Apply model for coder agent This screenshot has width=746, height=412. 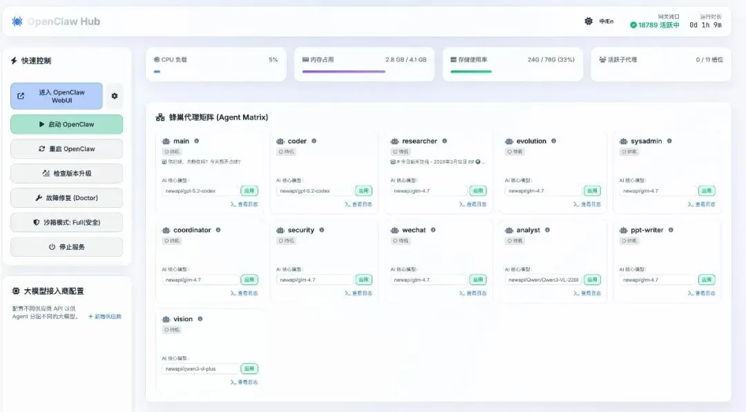pos(363,191)
